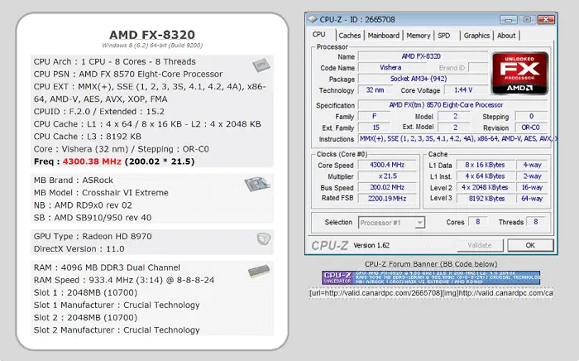The image size is (579, 361).
Task: Click the RAM 4096 MB DDR3 line
Action: click(107, 267)
